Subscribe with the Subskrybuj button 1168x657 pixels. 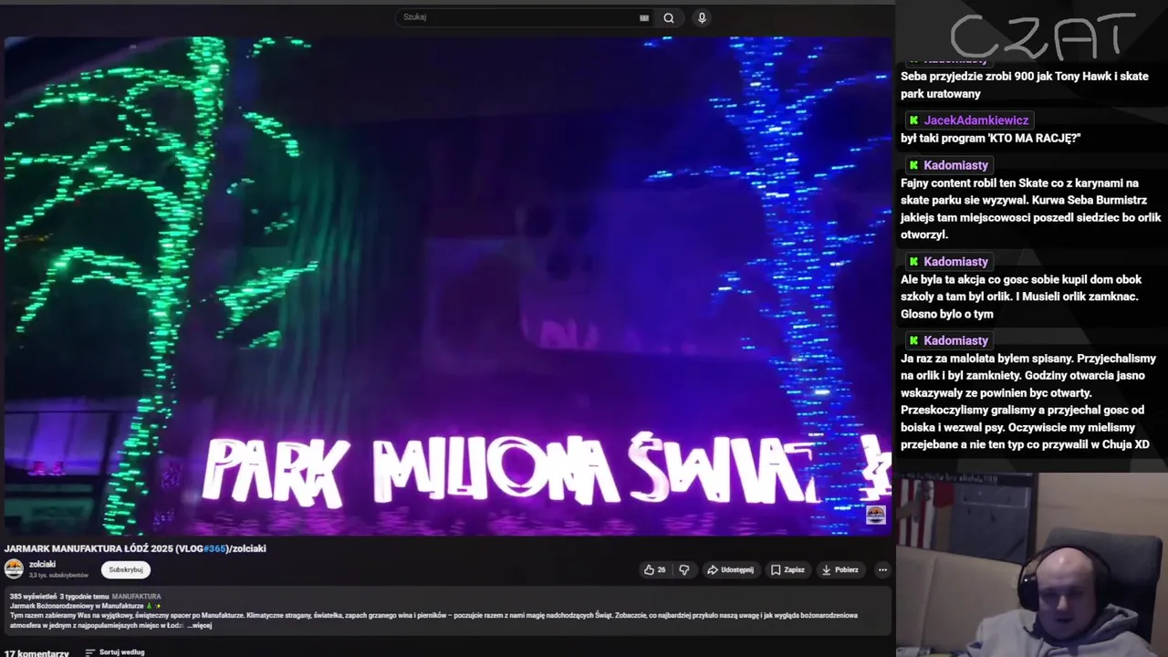click(126, 569)
